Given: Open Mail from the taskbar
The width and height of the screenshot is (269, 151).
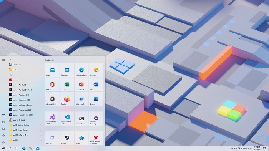Looking at the screenshot, I should [x=38, y=148].
